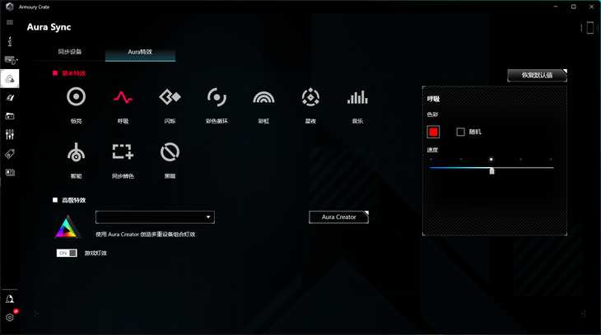Select the 星夜 starry night effect
This screenshot has width=601, height=335.
[310, 98]
